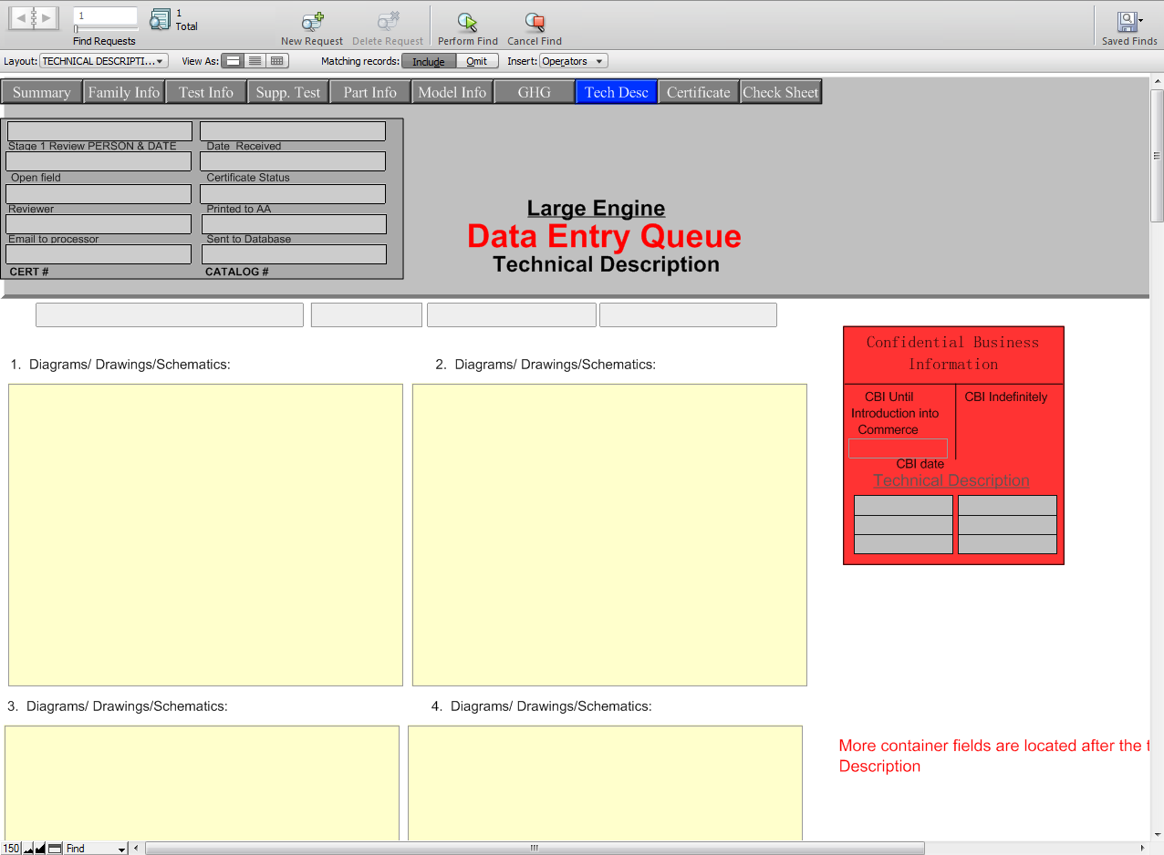Open the Part Info tab
The width and height of the screenshot is (1164, 855).
pyautogui.click(x=370, y=92)
